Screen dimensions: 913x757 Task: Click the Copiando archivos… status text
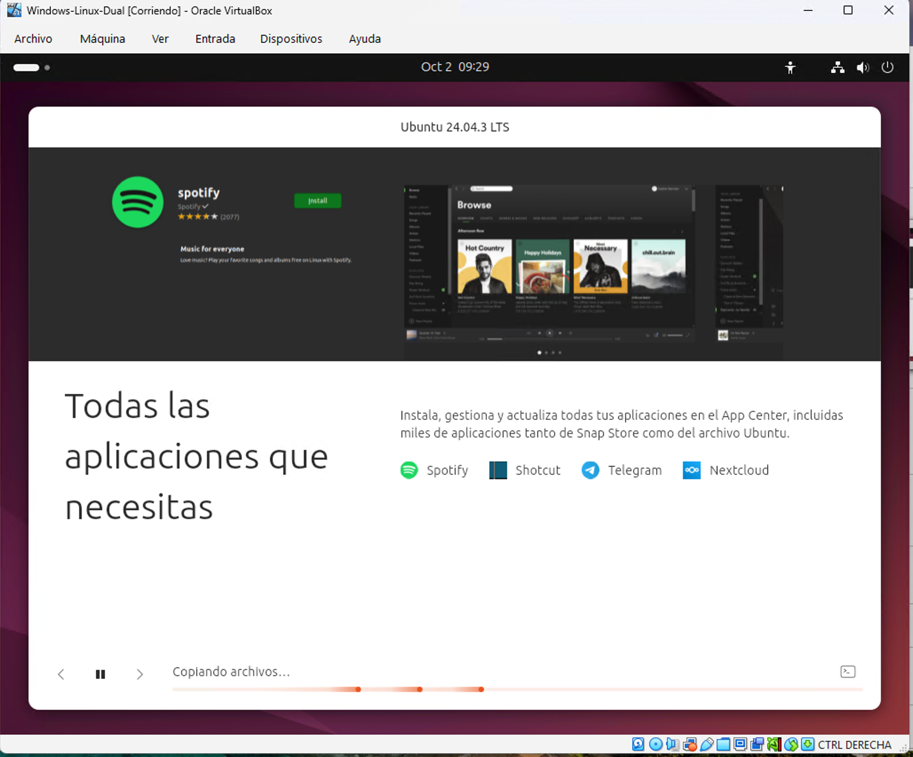tap(231, 672)
